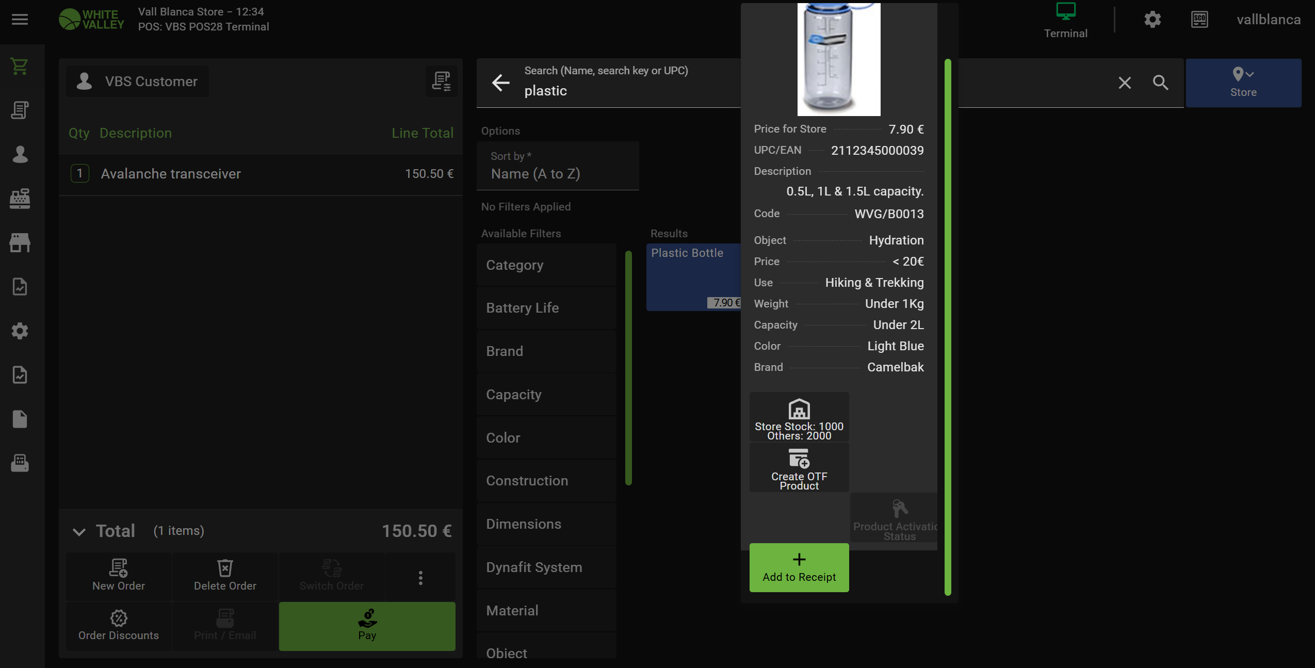
Task: Expand the Brand filter
Action: point(546,351)
